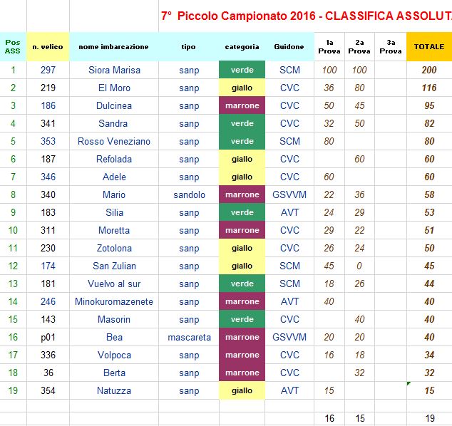The image size is (452, 426).
Task: Select the Minokuromazenete name cell
Action: (x=114, y=301)
